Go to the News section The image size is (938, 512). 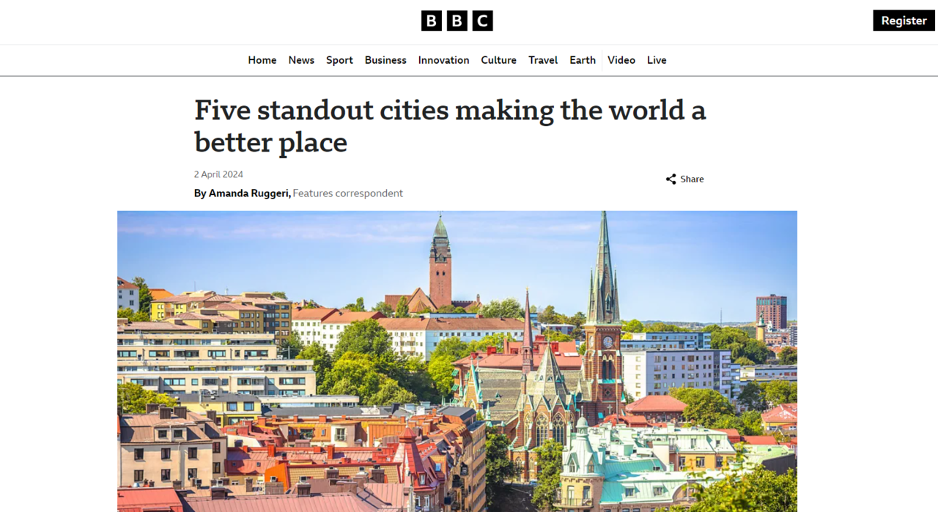tap(301, 60)
